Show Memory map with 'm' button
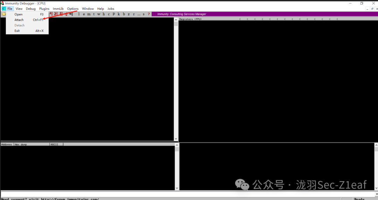378x200 pixels. (x=89, y=14)
